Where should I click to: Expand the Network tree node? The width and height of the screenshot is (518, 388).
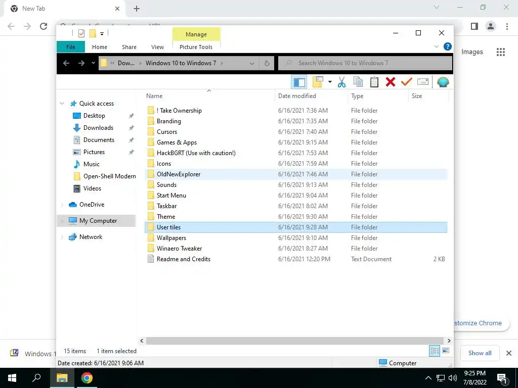point(62,237)
